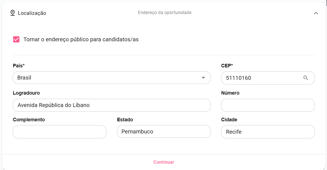Focus the Estado field showing Pernambuco

pyautogui.click(x=164, y=132)
